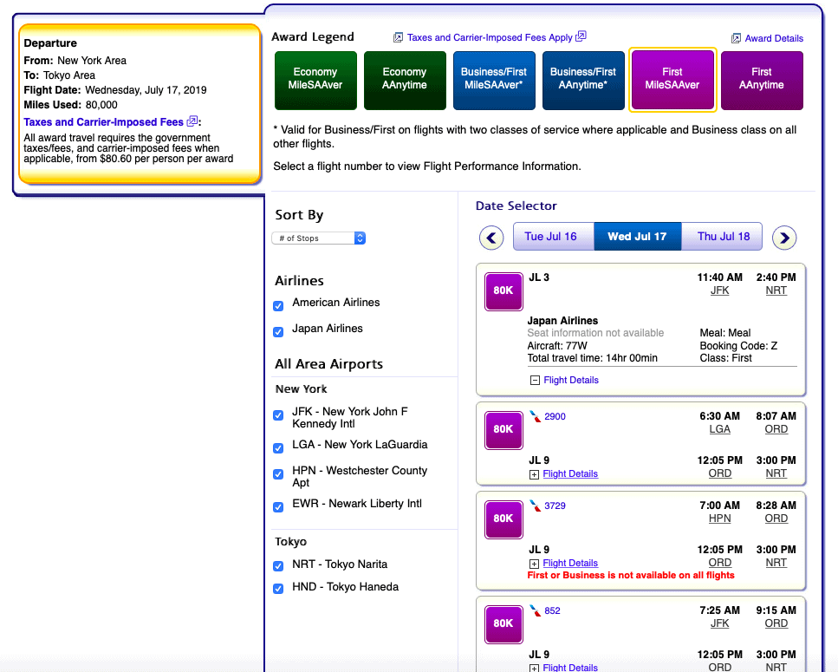Choose the Business/First AAnytime award type
The image size is (838, 672).
[x=583, y=80]
